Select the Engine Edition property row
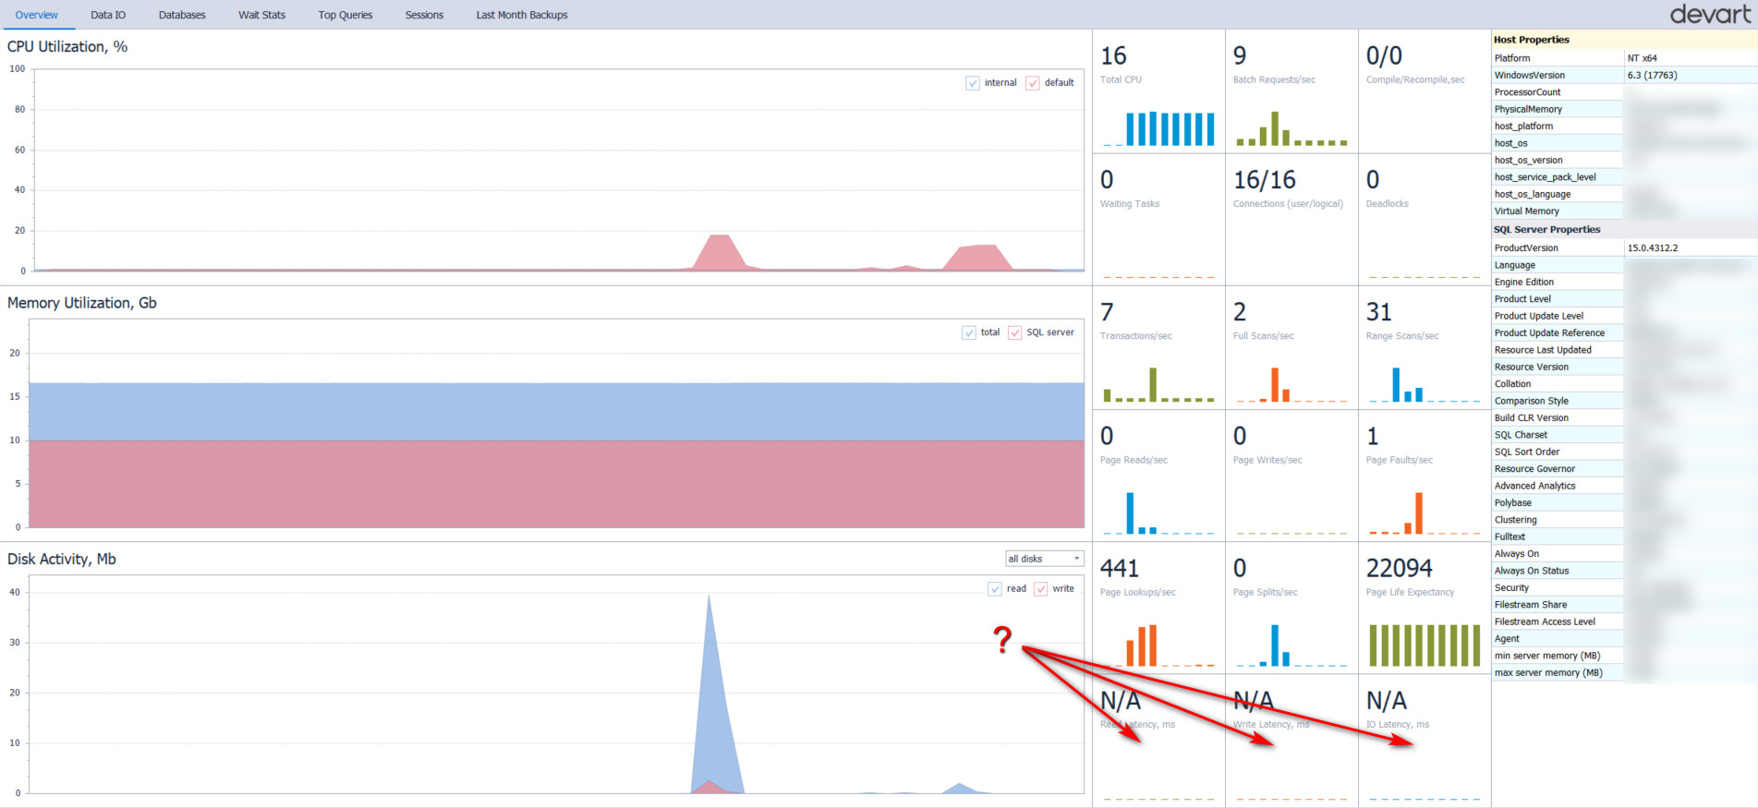The height and width of the screenshot is (808, 1758). coord(1624,283)
